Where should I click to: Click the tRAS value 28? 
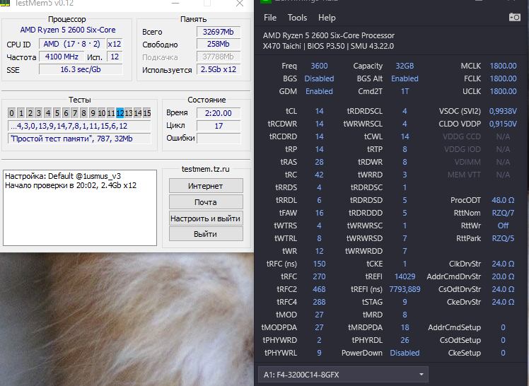(319, 162)
